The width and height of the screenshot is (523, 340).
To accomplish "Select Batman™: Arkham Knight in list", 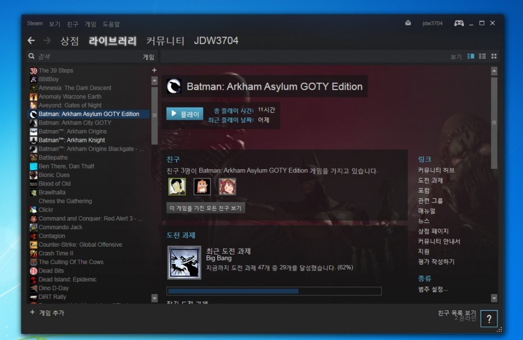I will click(x=72, y=140).
